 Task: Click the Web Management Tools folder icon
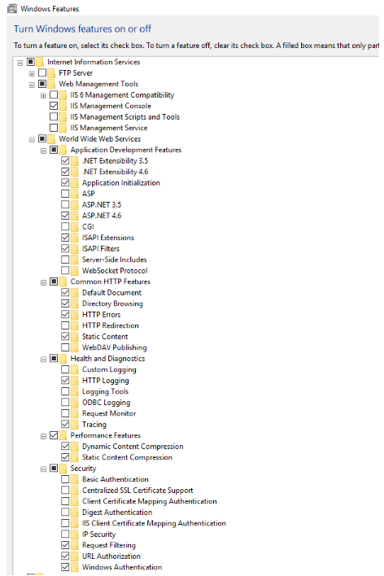(x=51, y=84)
